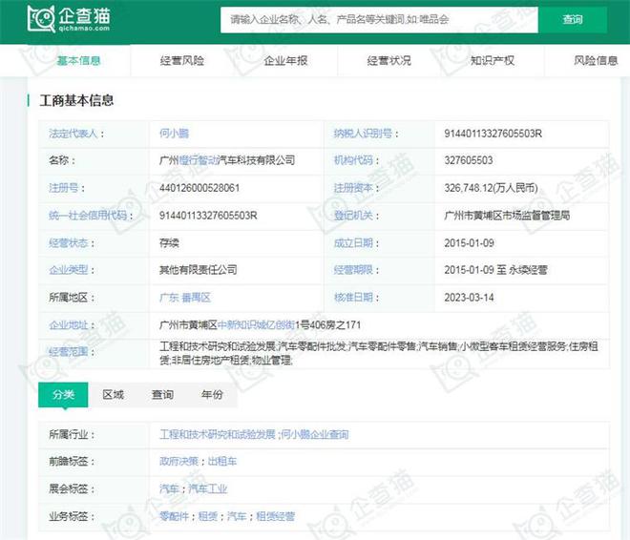This screenshot has width=630, height=540.
Task: Select registration number 440126000528061
Action: [199, 188]
